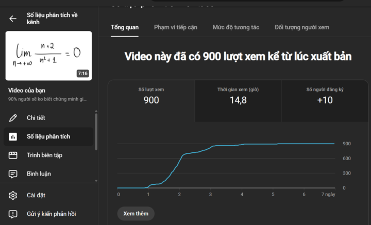Click the Cài đặt gear icon
The image size is (371, 225).
pos(13,196)
